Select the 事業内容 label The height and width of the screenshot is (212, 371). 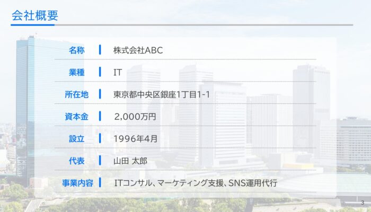pos(76,183)
